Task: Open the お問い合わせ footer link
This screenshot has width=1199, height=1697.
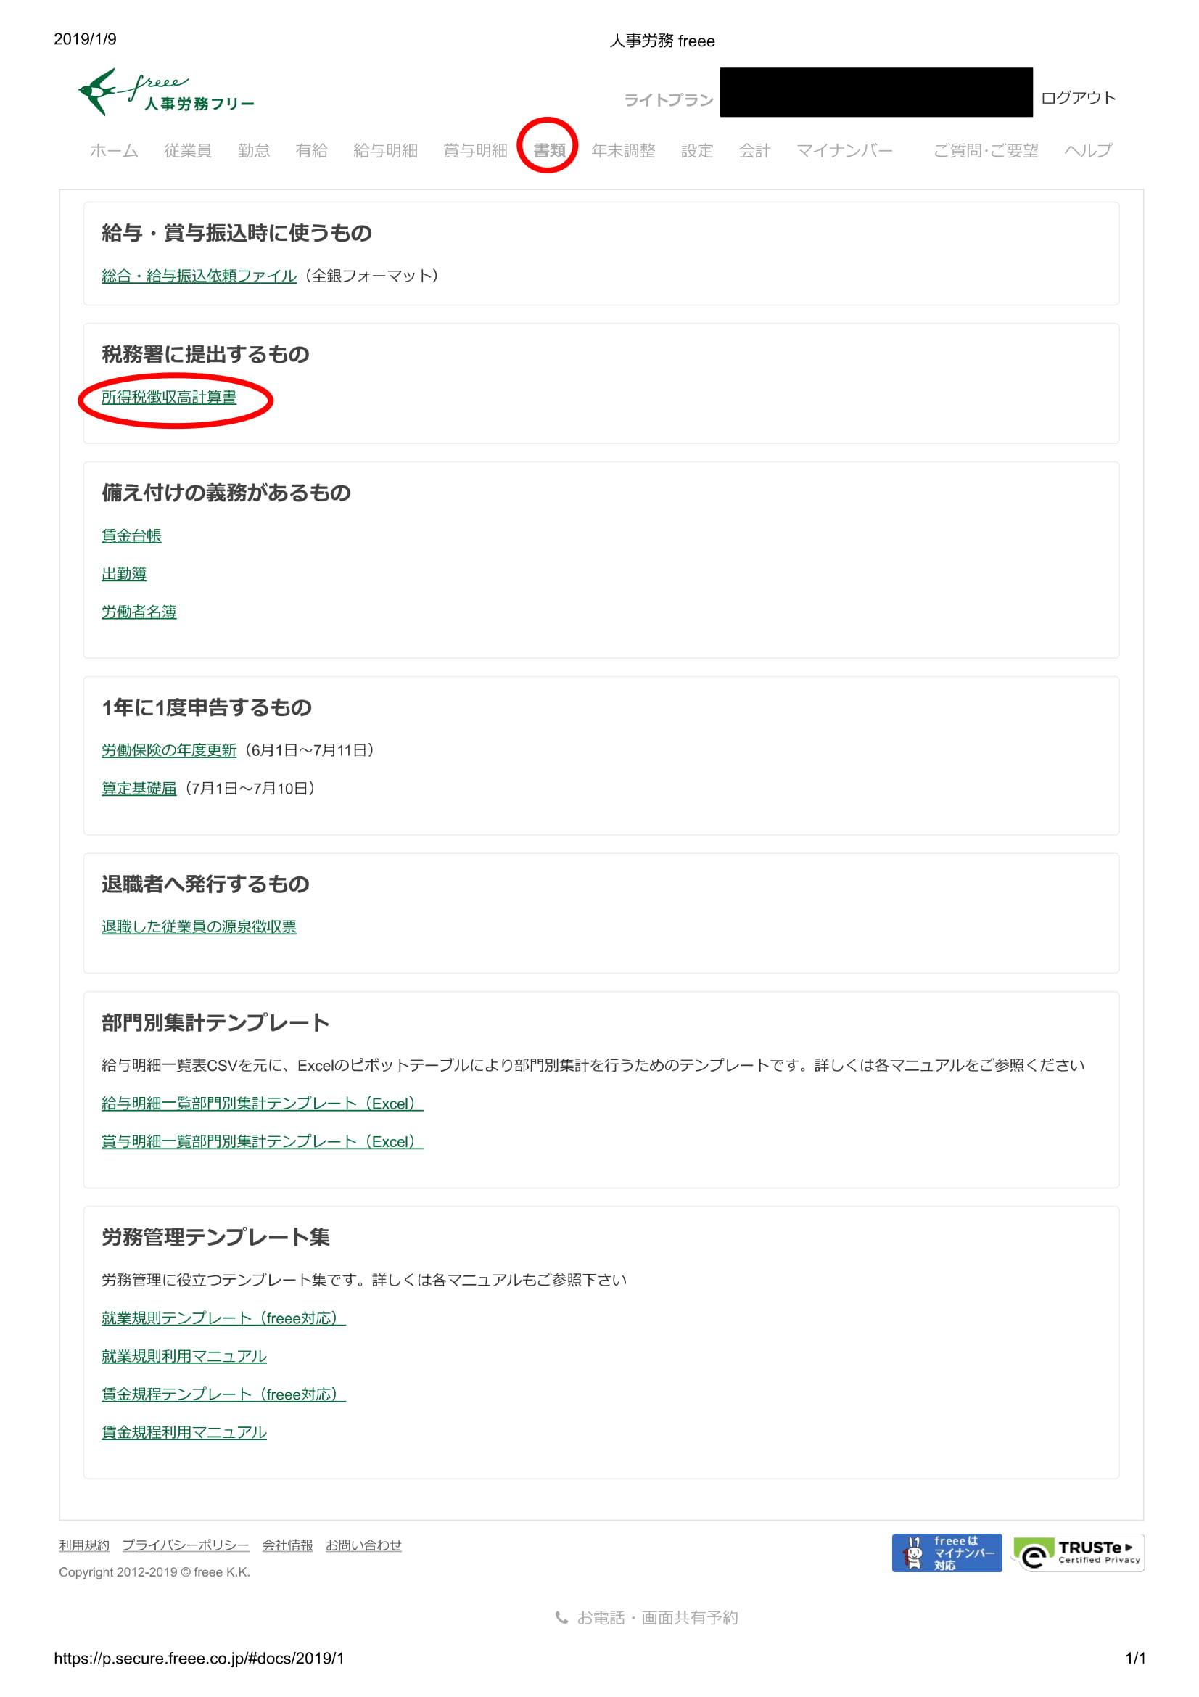Action: (363, 1545)
